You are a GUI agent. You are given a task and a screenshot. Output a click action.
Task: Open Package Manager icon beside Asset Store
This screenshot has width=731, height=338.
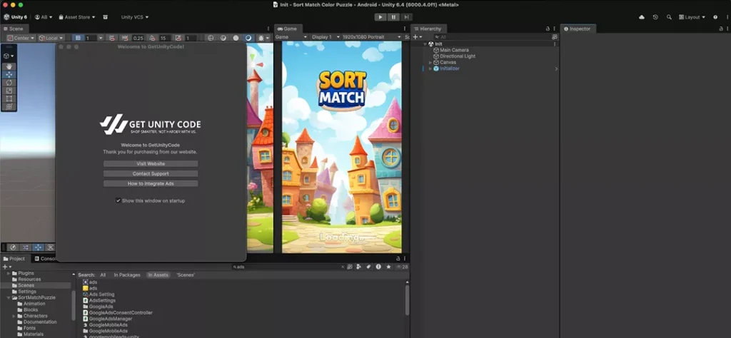click(x=106, y=17)
